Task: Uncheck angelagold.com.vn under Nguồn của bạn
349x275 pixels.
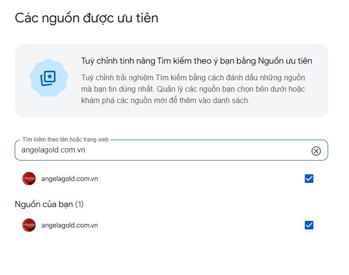Action: pos(309,225)
